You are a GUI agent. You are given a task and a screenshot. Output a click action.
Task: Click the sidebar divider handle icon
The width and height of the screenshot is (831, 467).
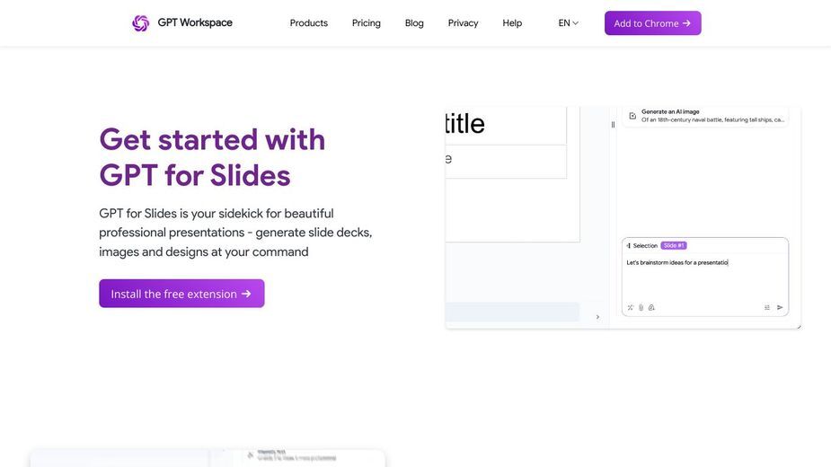(613, 125)
